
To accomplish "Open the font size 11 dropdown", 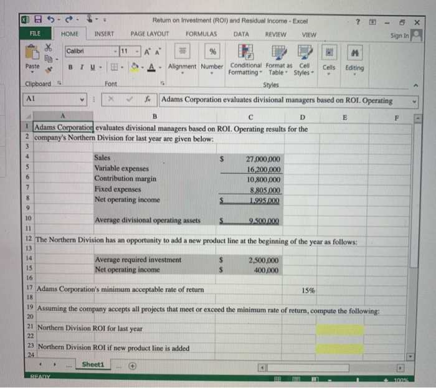I will pos(137,52).
